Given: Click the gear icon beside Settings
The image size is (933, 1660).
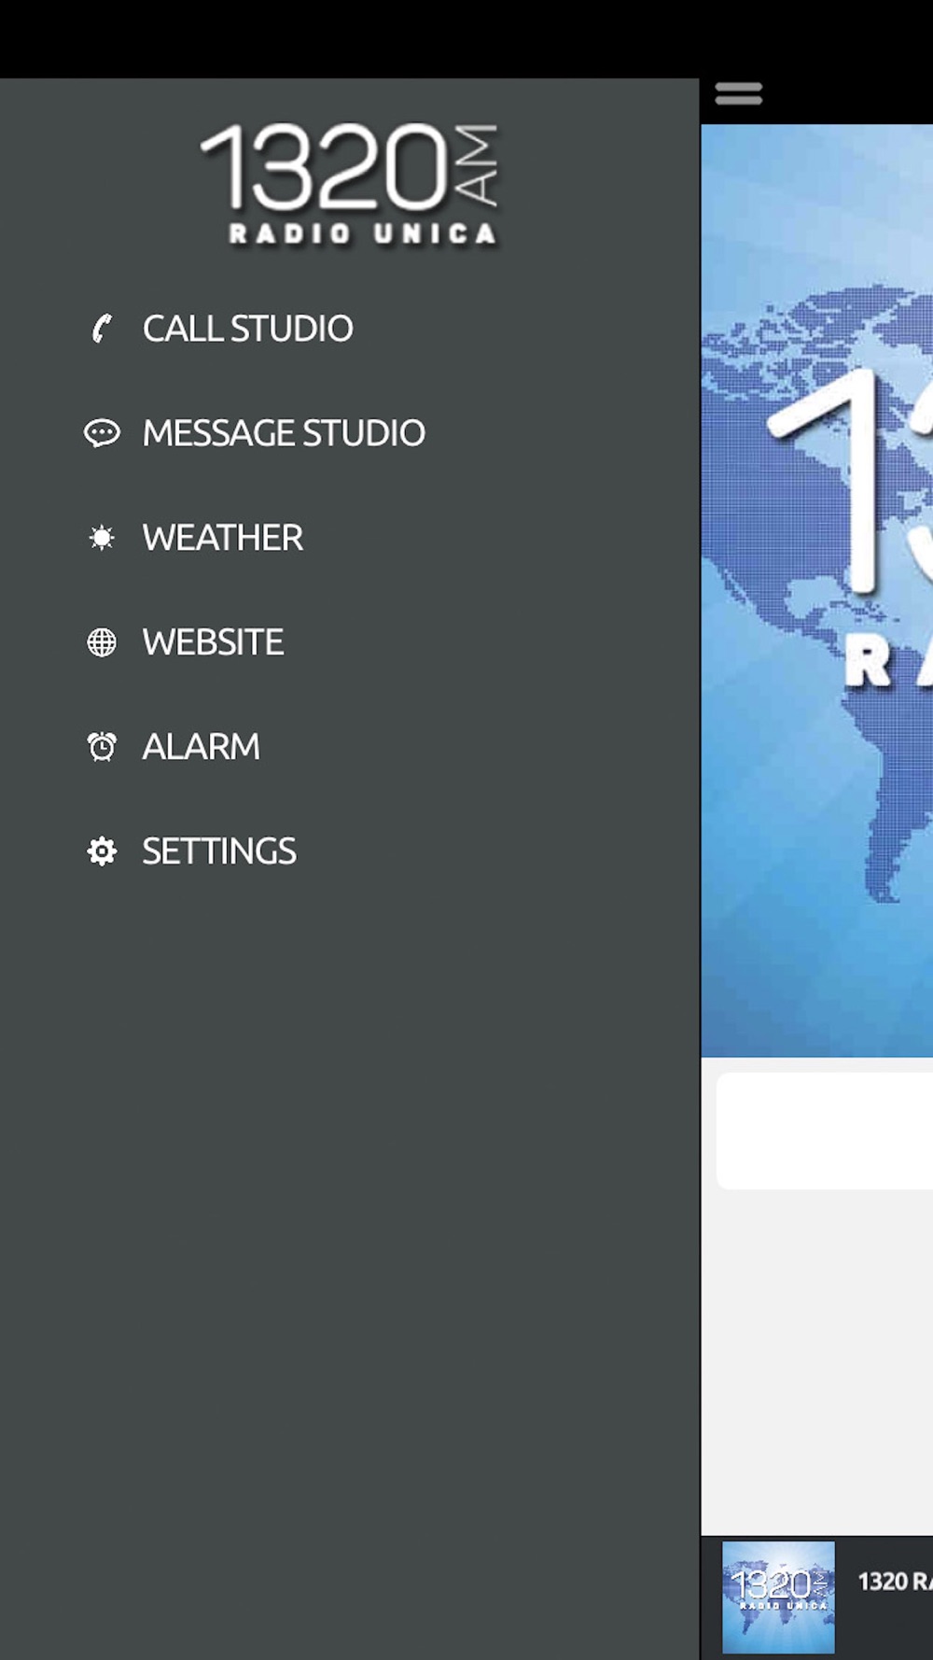Looking at the screenshot, I should click(x=102, y=851).
